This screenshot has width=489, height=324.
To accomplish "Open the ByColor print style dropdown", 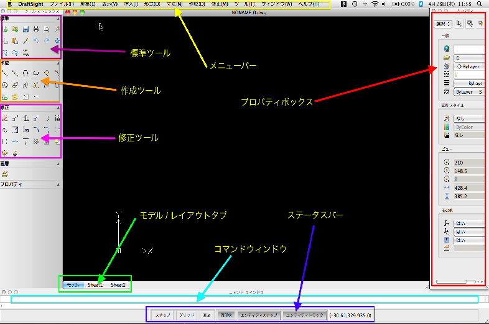I will click(x=469, y=127).
